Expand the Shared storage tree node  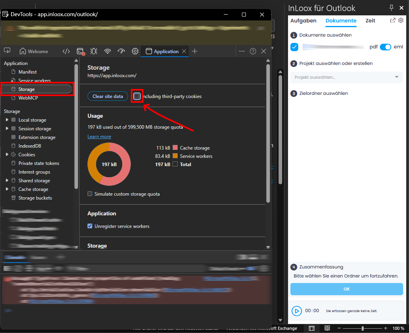click(x=7, y=180)
